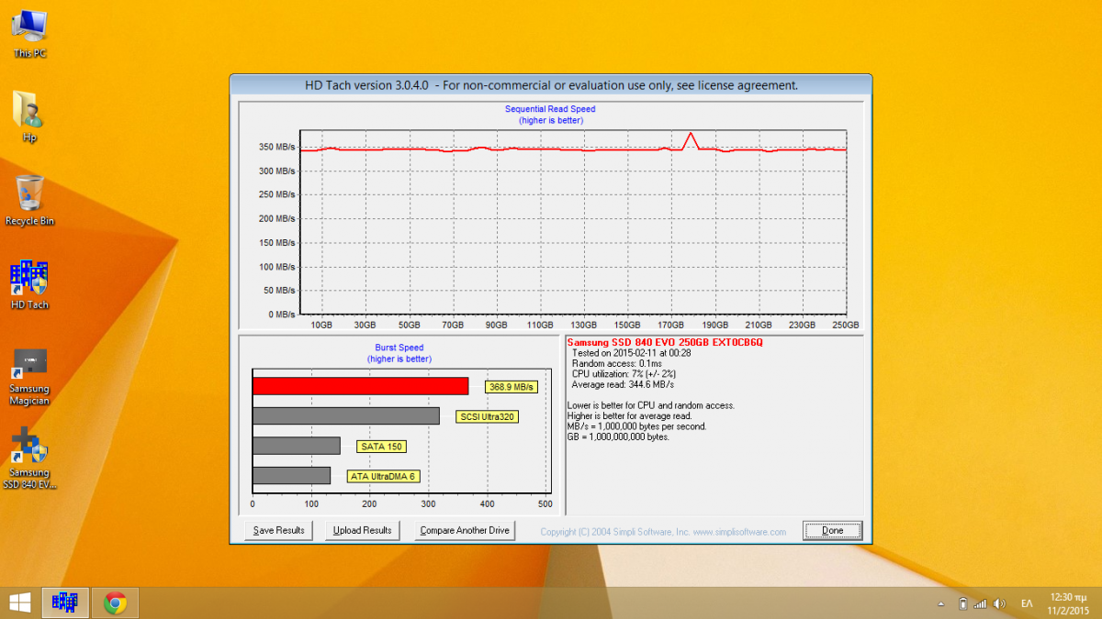The width and height of the screenshot is (1102, 619).
Task: Click the Random access: 0.1ms line
Action: tap(617, 363)
